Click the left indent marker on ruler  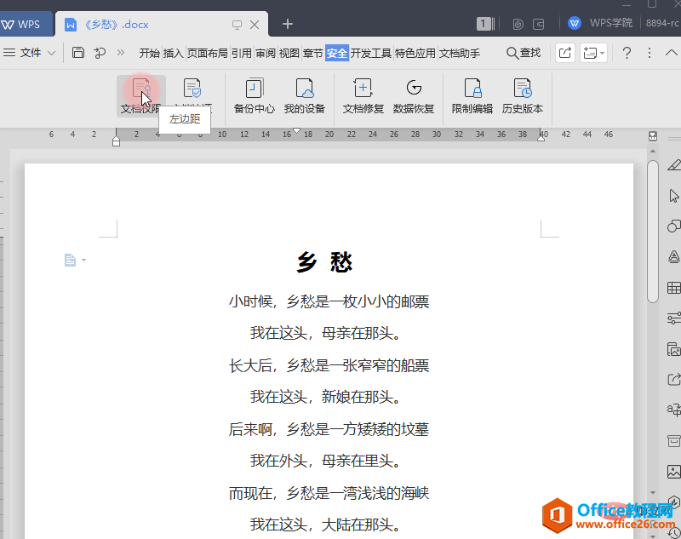pos(116,141)
